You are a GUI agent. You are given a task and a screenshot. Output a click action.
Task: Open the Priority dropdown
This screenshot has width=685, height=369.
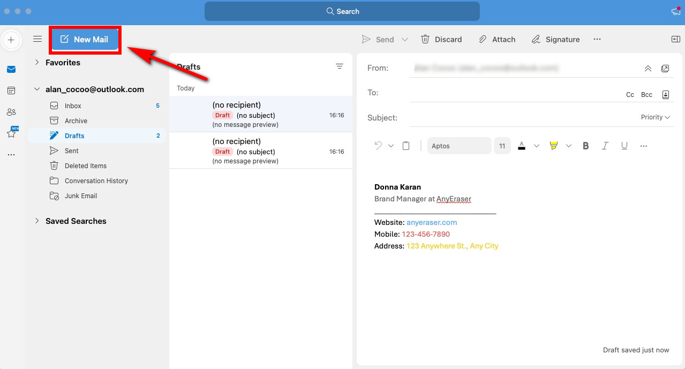tap(656, 117)
